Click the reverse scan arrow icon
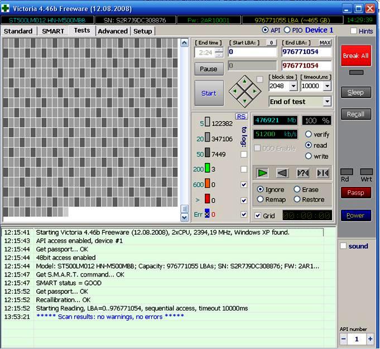This screenshot has height=349, width=380. pos(282,173)
